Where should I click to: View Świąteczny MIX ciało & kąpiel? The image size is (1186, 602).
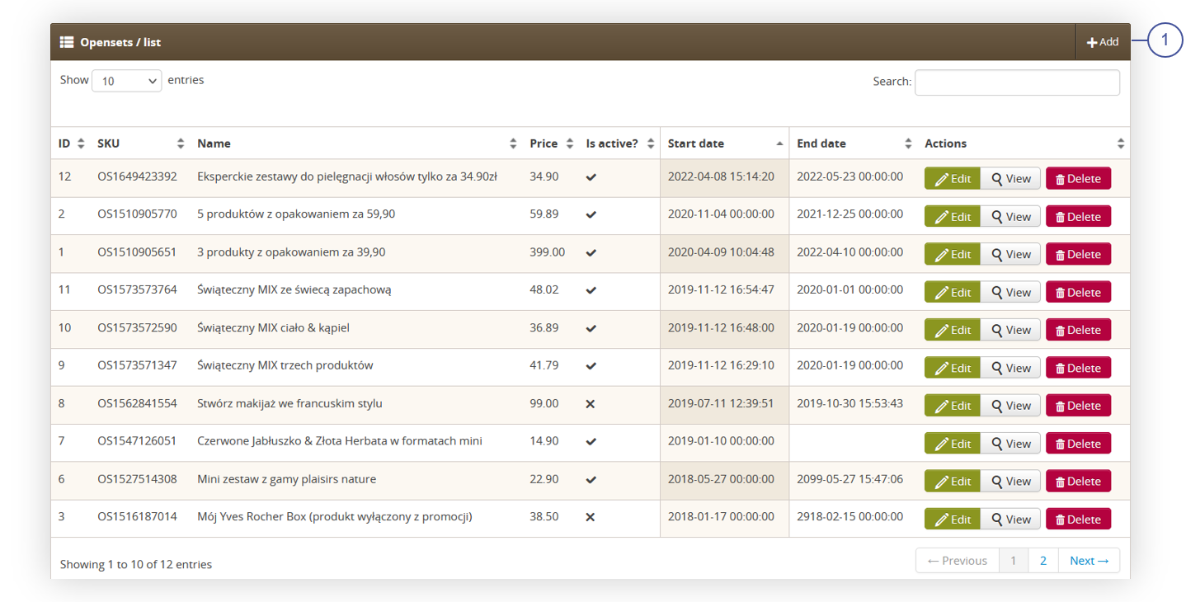(x=1010, y=330)
